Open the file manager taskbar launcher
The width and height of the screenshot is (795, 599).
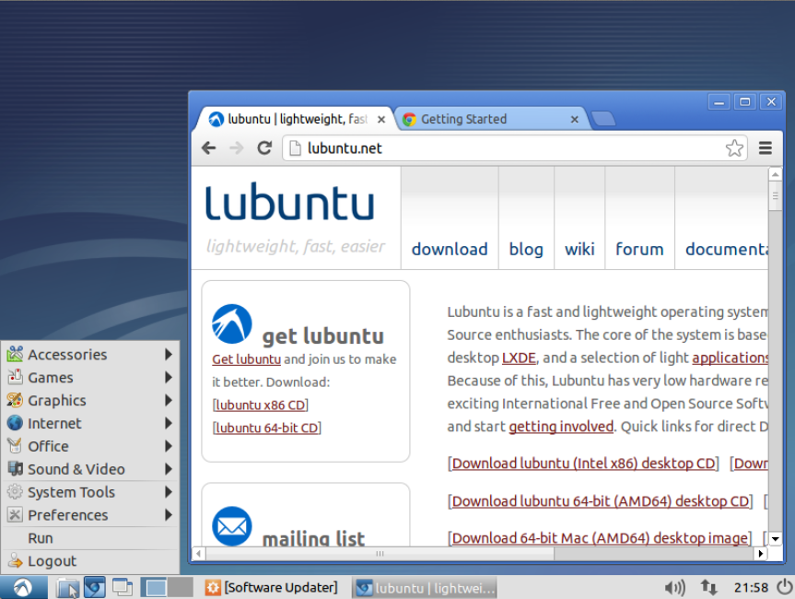[x=67, y=587]
